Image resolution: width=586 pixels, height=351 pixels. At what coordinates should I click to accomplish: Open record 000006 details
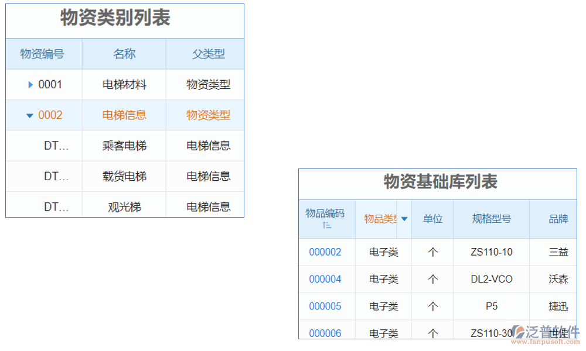tap(325, 332)
